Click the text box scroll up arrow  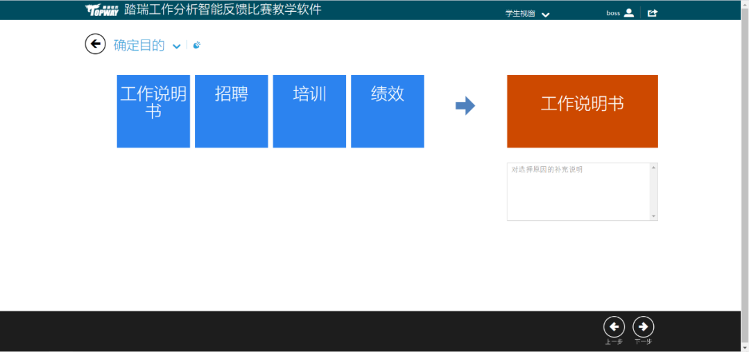click(x=653, y=168)
